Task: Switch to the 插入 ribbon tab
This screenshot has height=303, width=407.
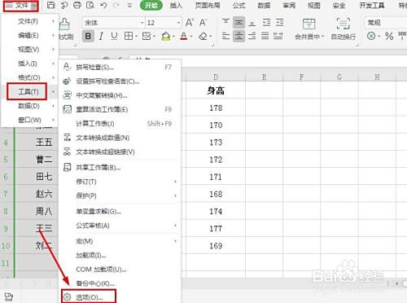Action: [x=176, y=6]
